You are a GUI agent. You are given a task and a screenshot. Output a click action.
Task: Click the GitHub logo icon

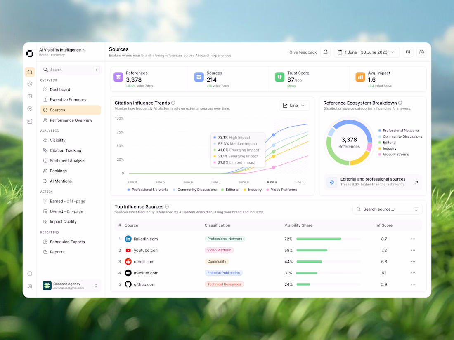[x=128, y=284]
